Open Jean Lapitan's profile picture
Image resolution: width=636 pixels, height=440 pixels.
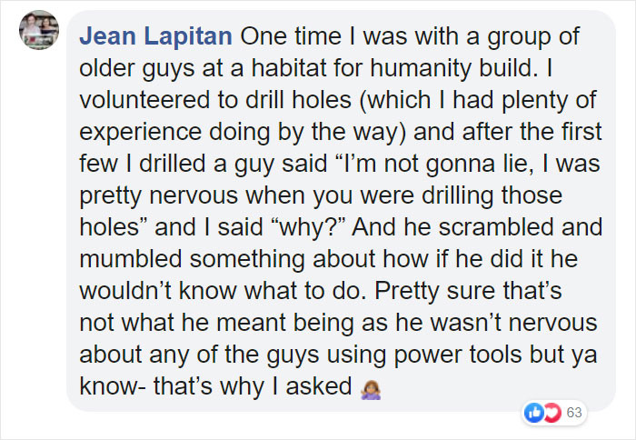pyautogui.click(x=38, y=31)
